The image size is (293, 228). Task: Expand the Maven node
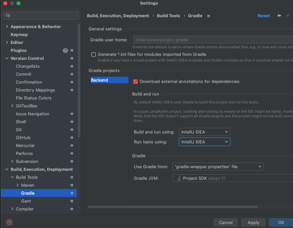tap(18, 185)
